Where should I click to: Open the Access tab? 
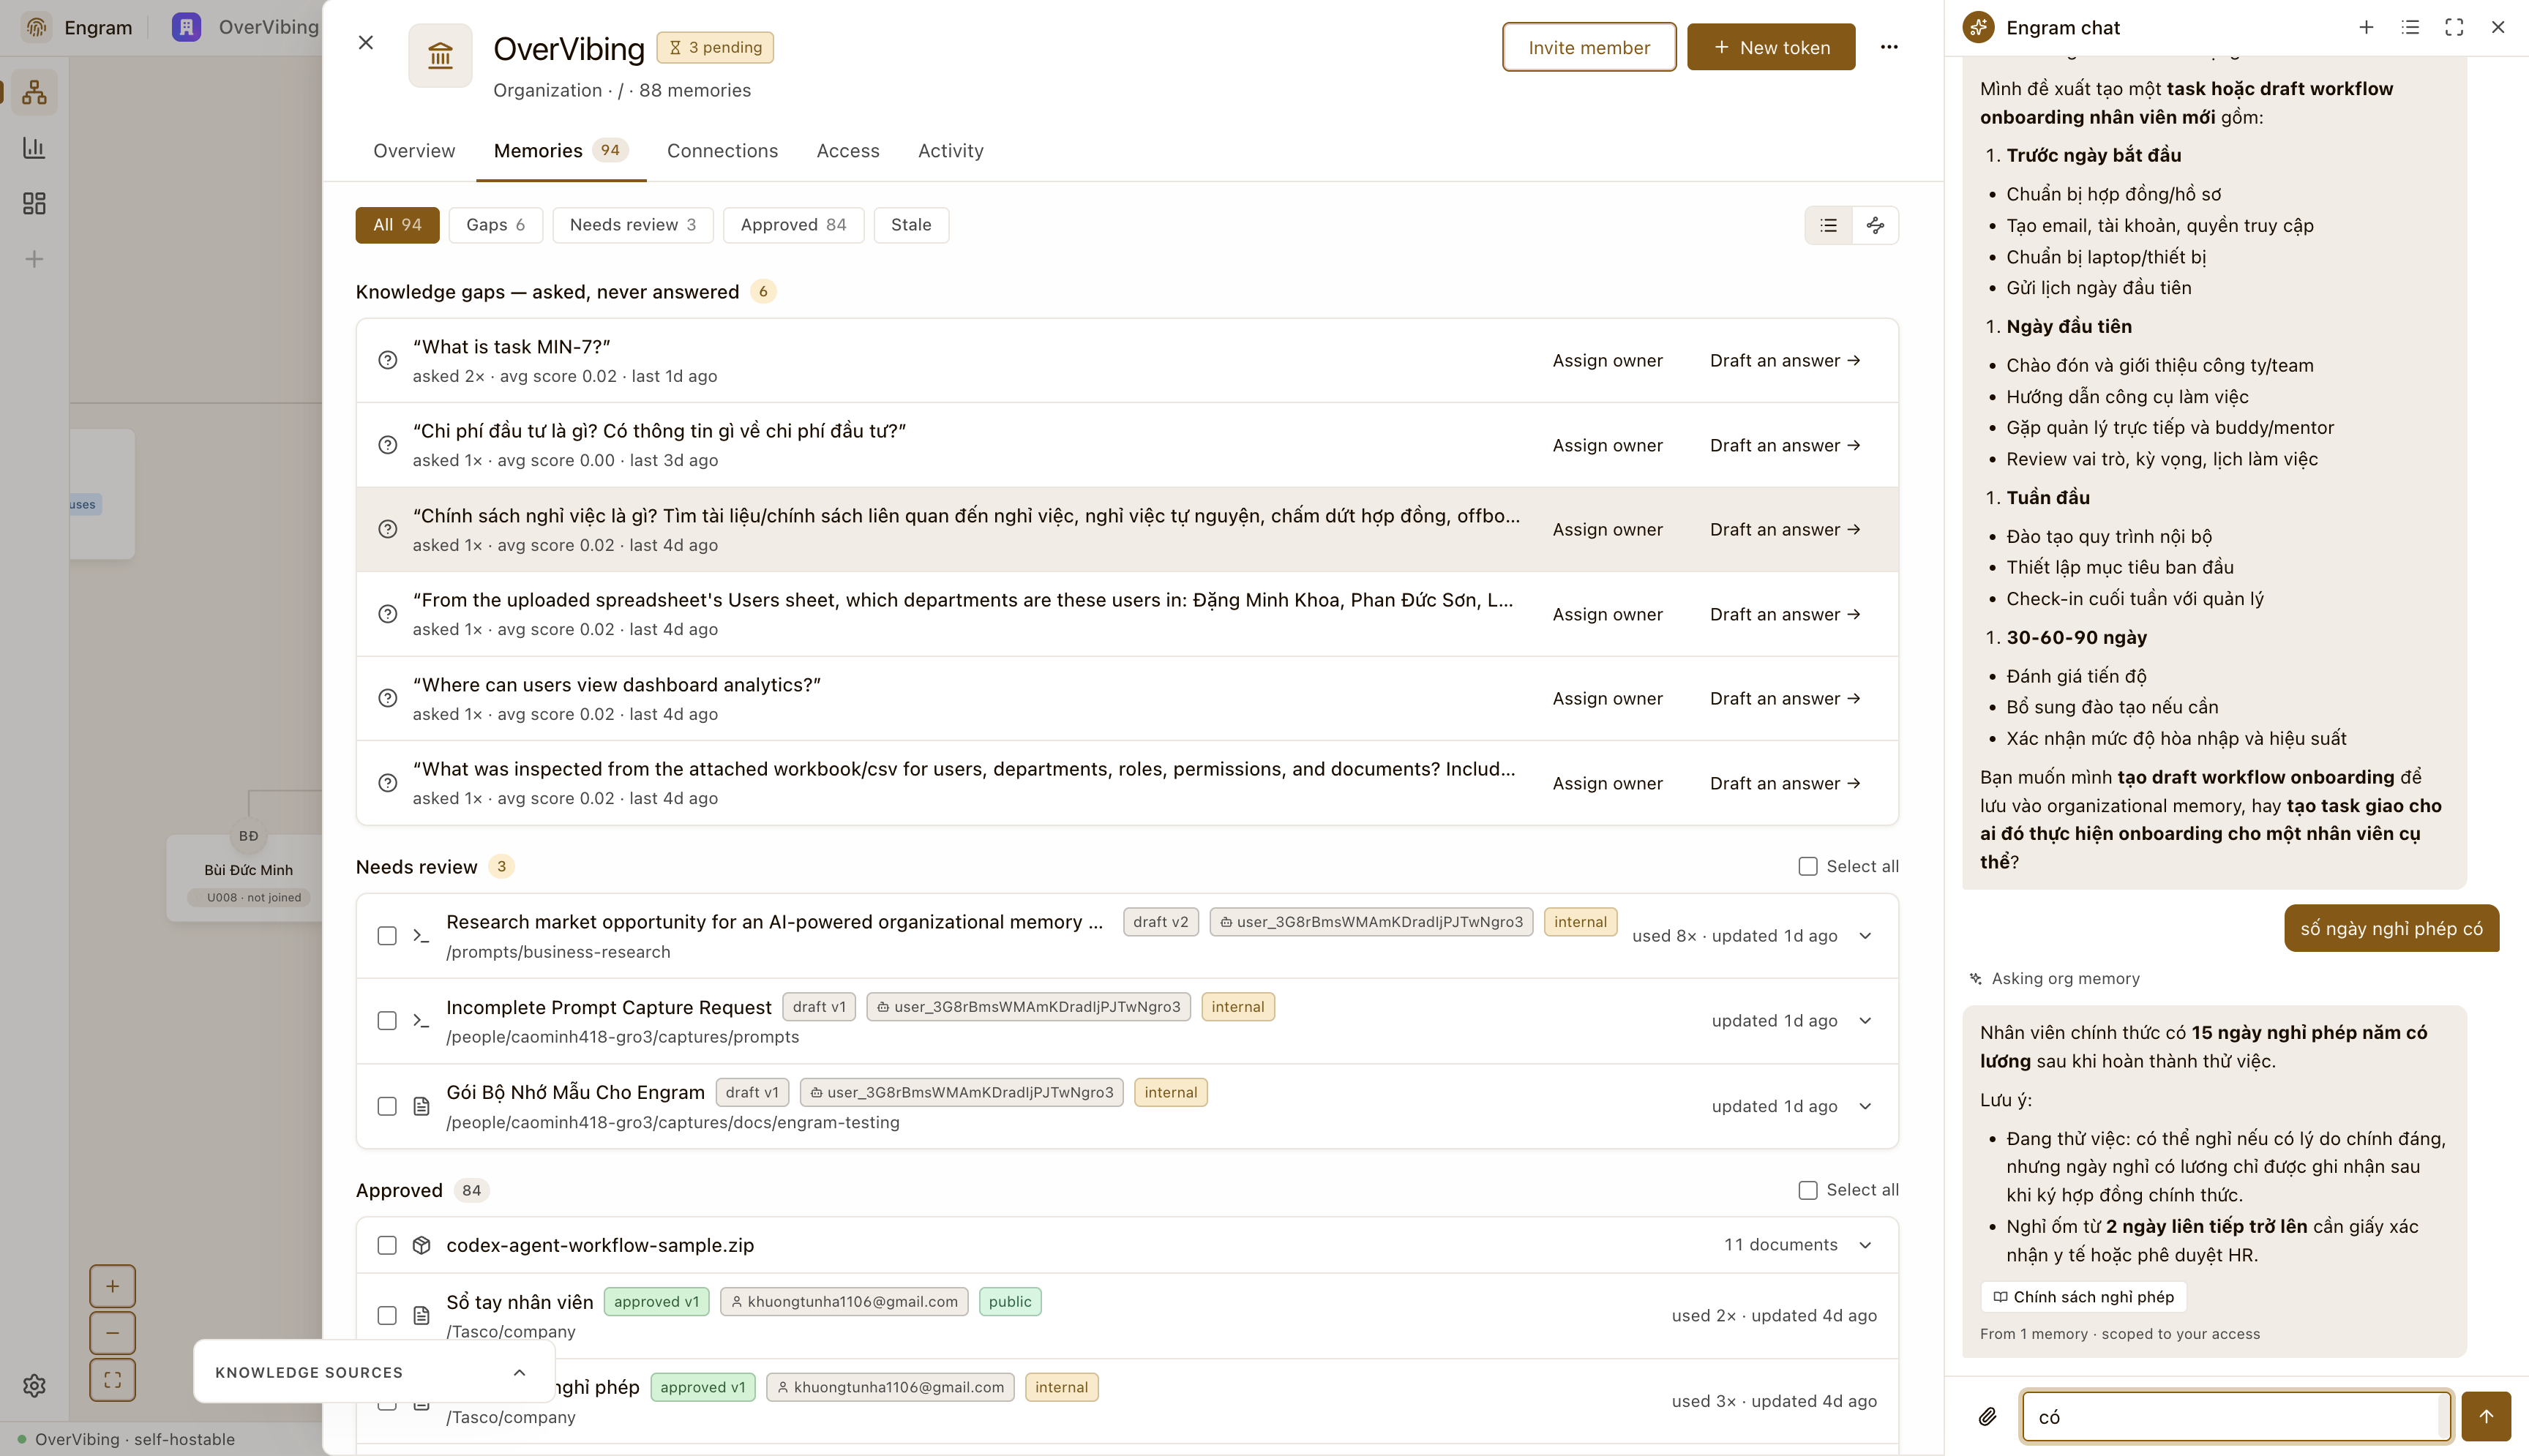click(x=848, y=151)
